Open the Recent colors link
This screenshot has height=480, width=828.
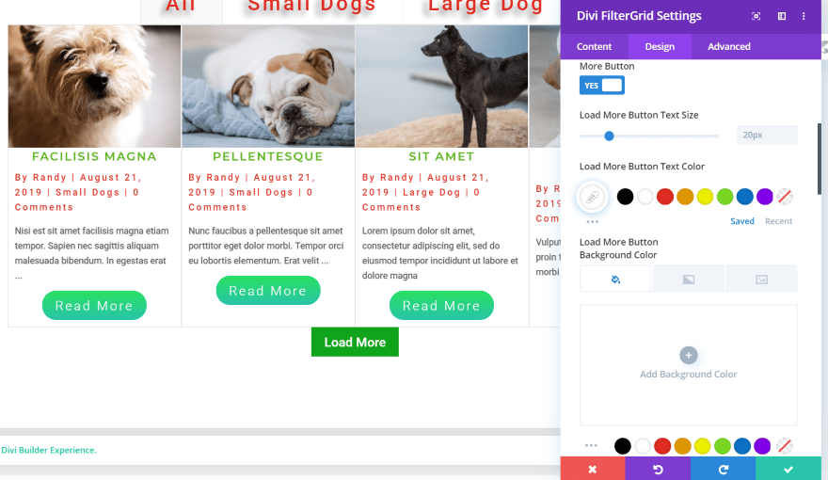[778, 221]
